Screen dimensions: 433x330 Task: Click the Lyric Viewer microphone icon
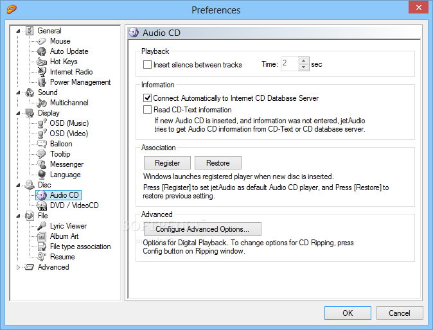click(42, 226)
